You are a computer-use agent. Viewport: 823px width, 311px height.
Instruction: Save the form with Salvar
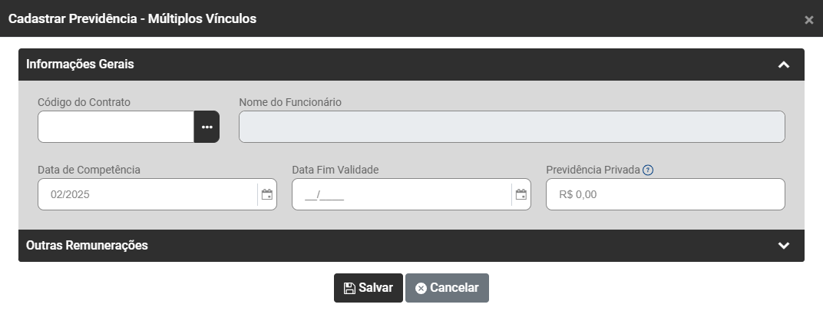pos(368,288)
